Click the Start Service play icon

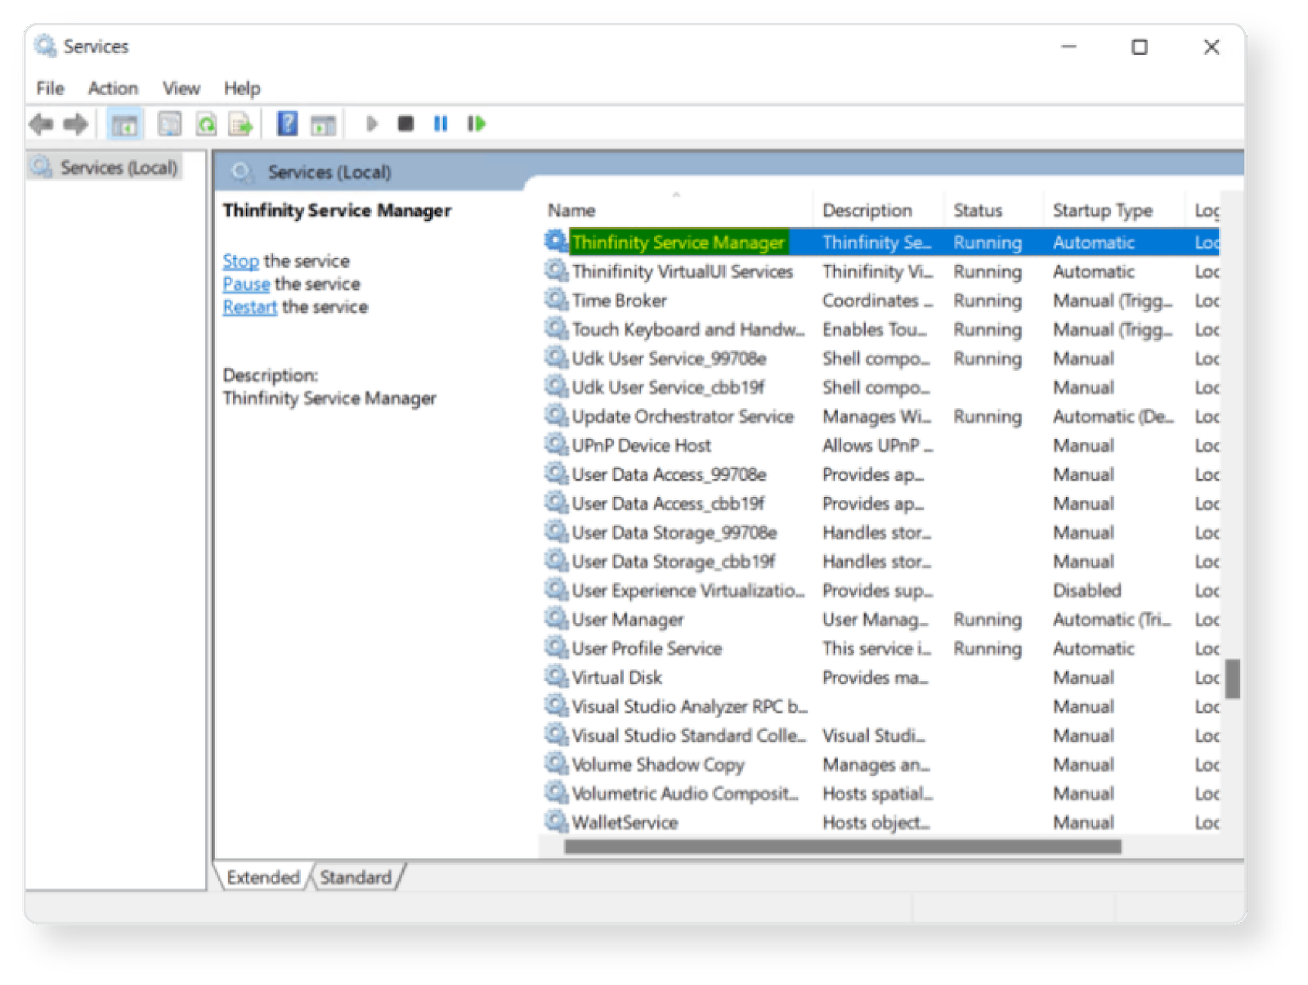point(372,123)
